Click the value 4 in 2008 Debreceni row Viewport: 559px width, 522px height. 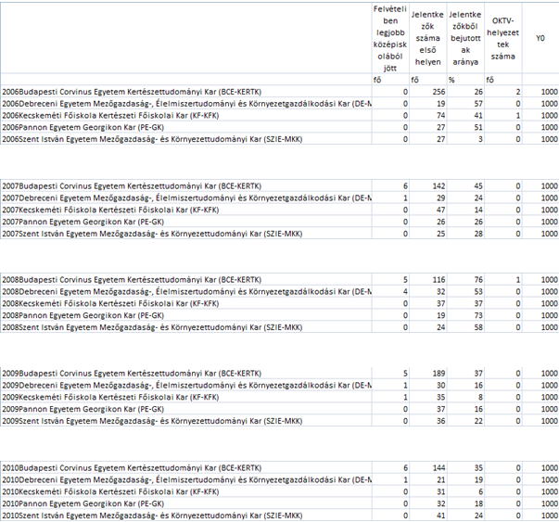click(x=390, y=291)
